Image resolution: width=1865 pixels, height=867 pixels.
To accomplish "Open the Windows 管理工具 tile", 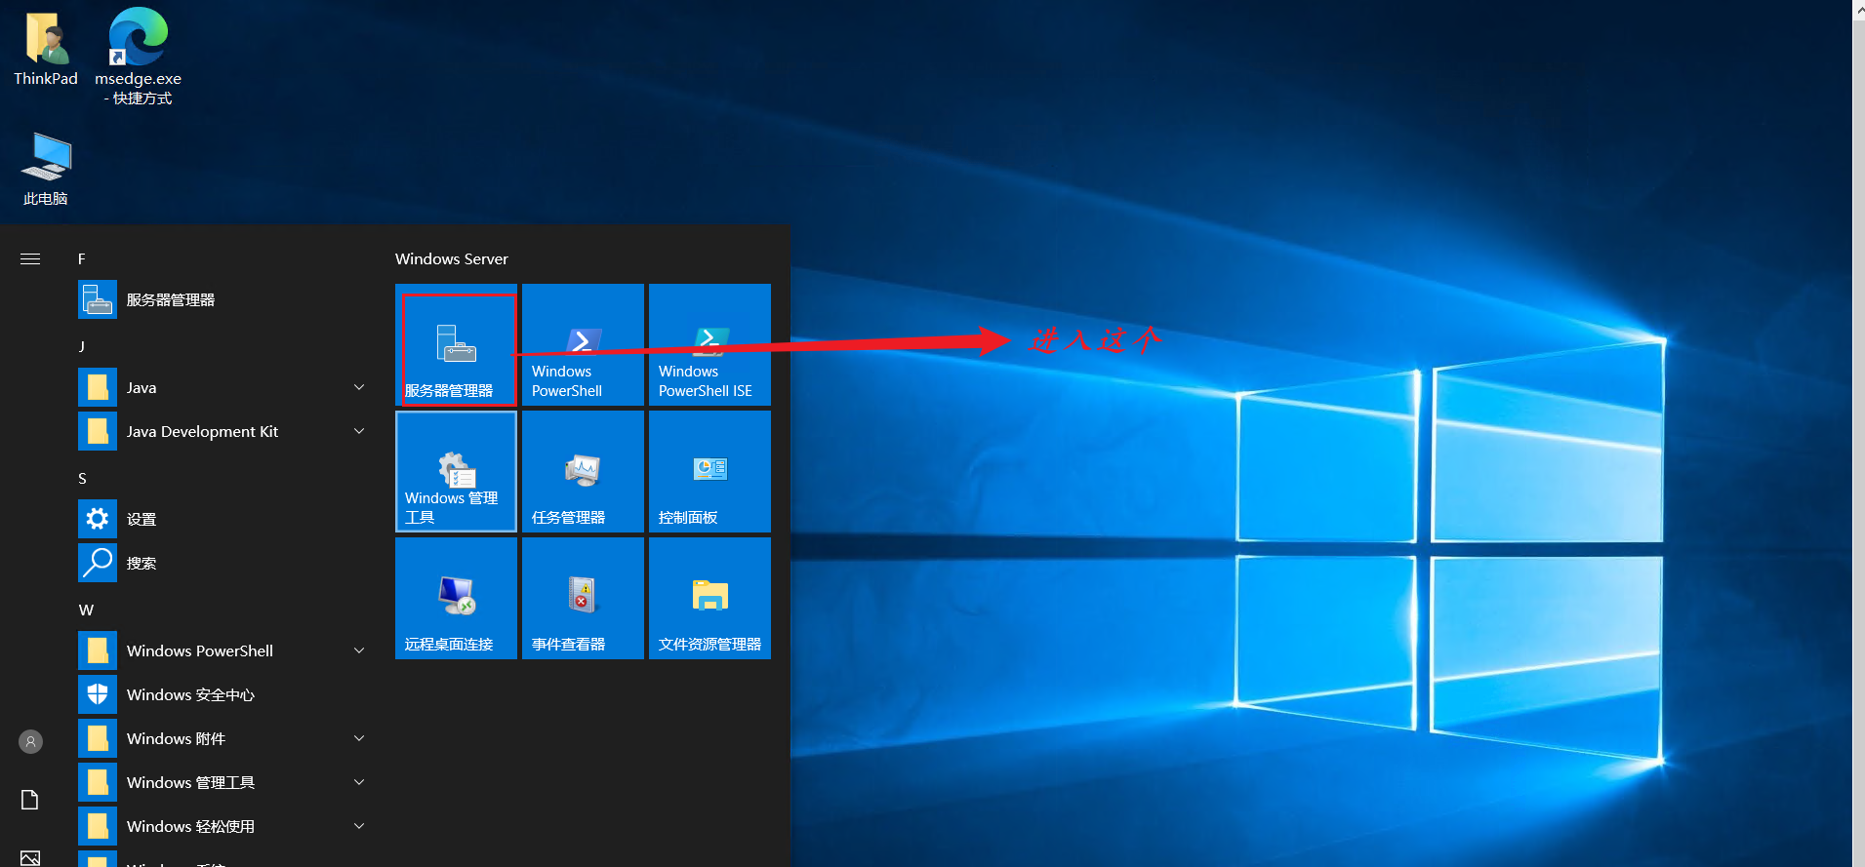I will (x=456, y=471).
